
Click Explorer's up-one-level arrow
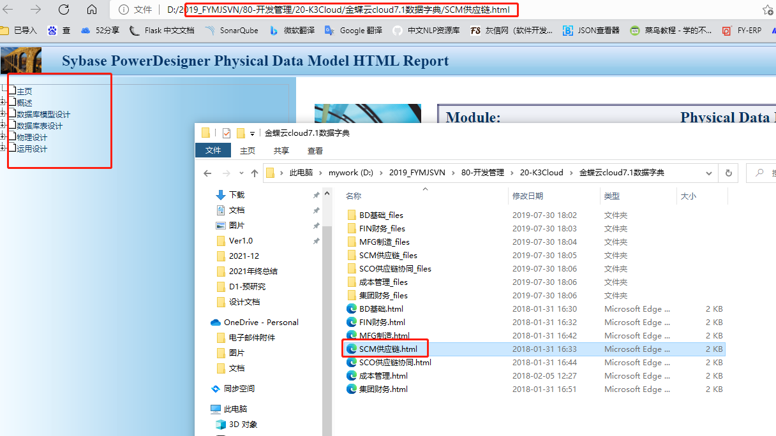tap(255, 173)
